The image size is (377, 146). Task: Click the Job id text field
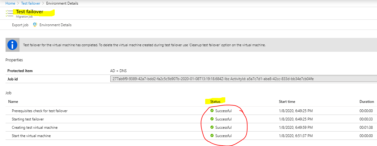point(244,79)
